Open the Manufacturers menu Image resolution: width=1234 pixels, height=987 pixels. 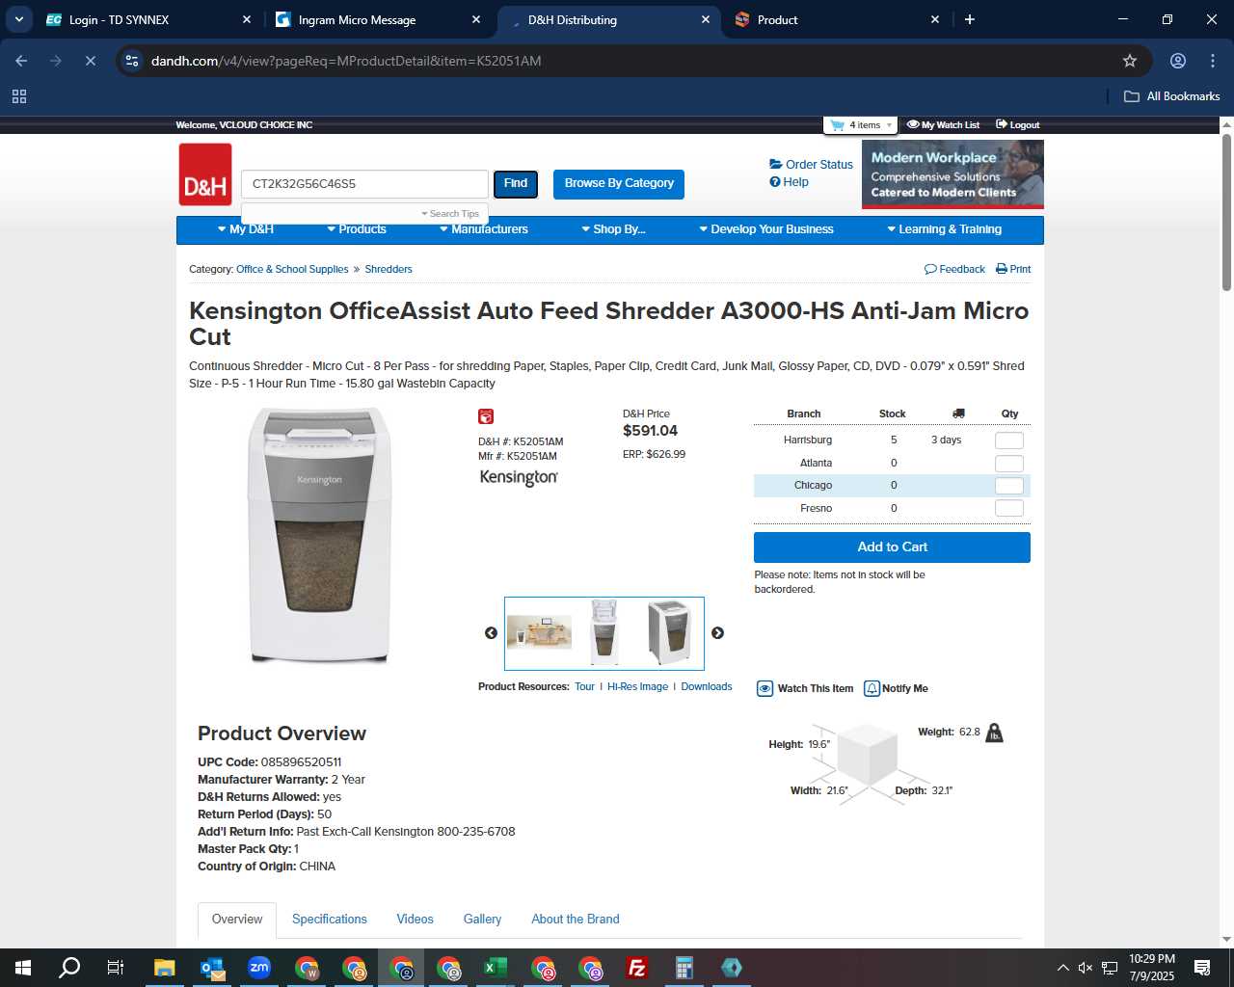(x=484, y=229)
